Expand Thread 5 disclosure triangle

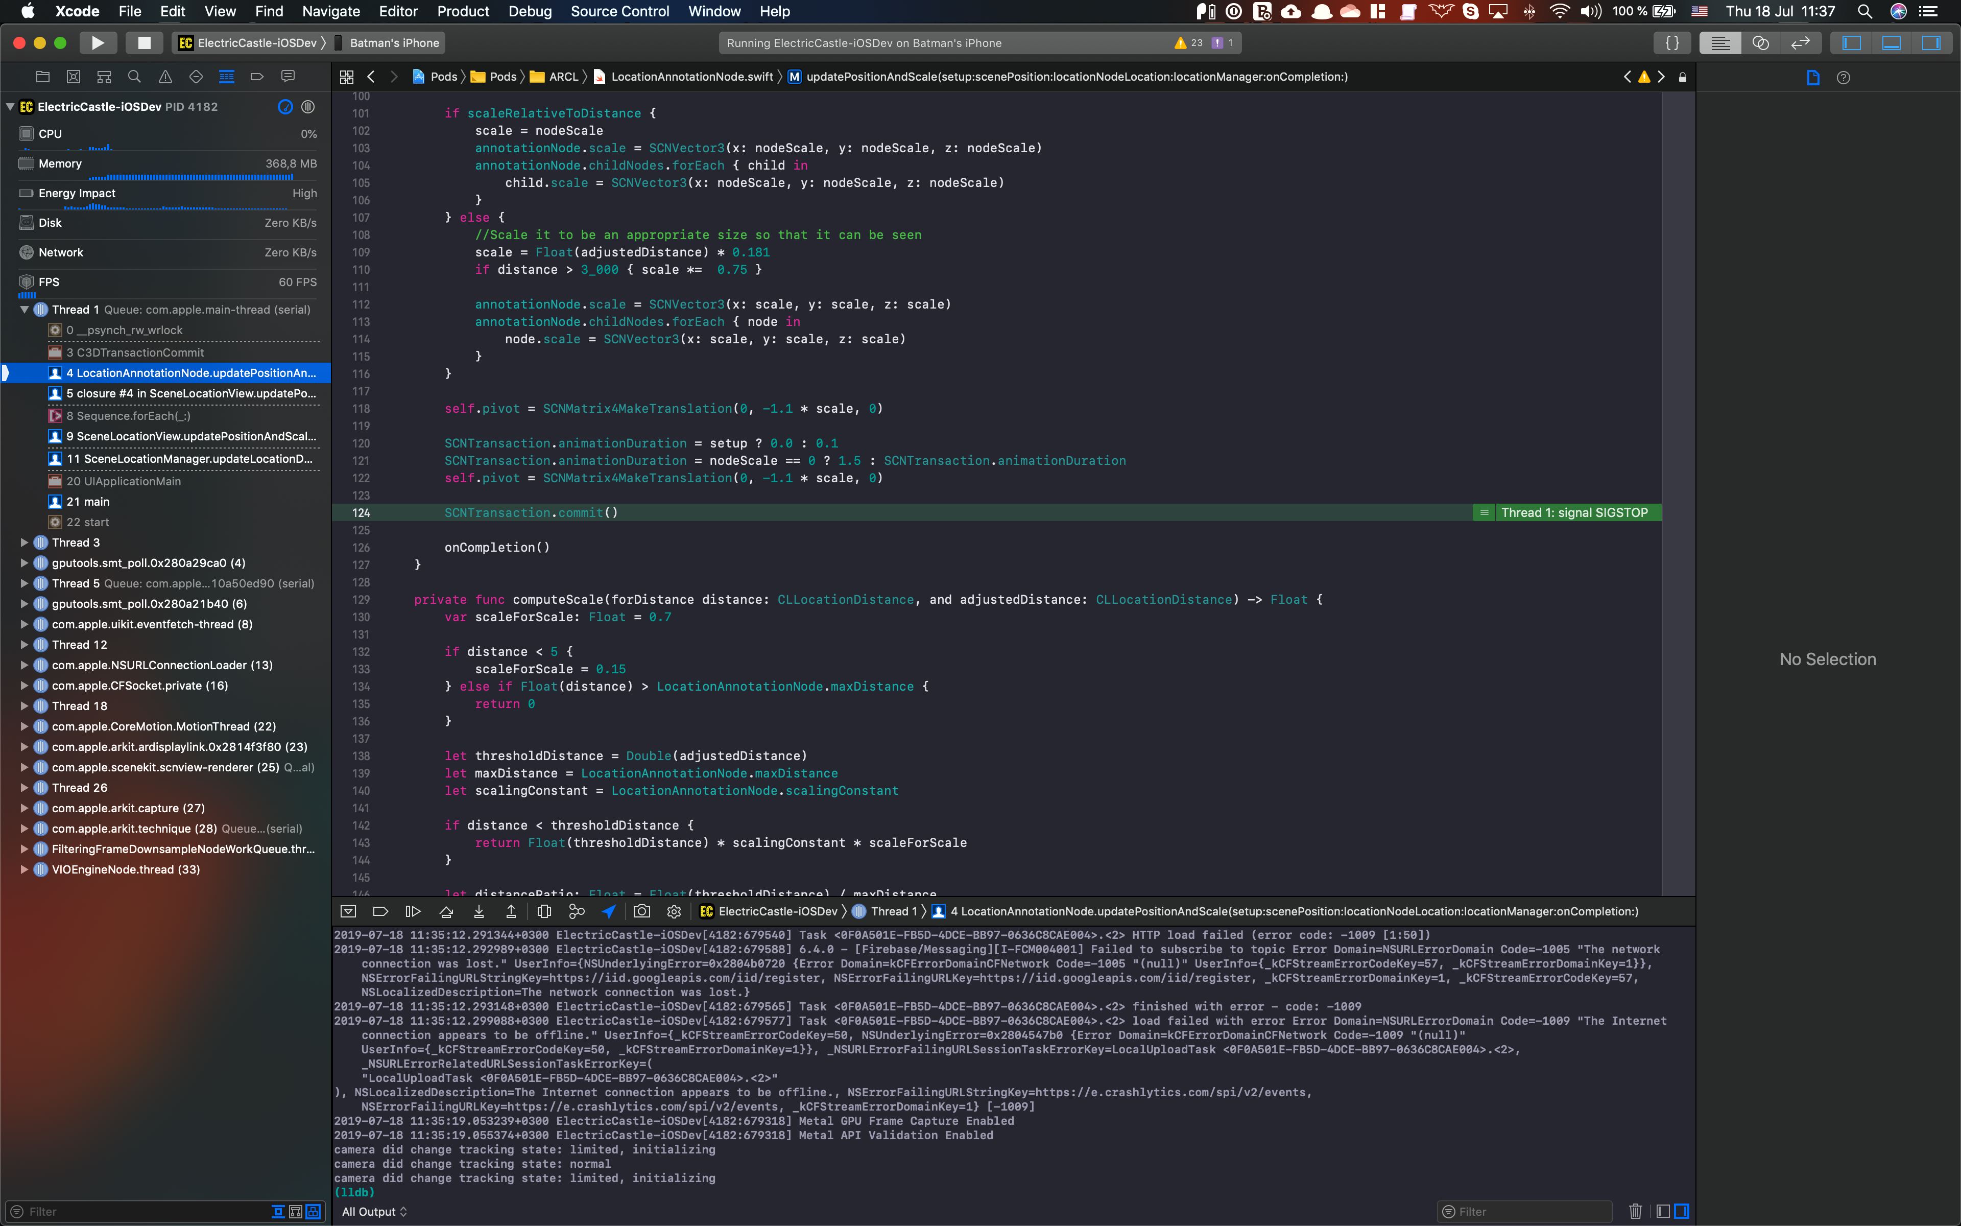point(25,583)
